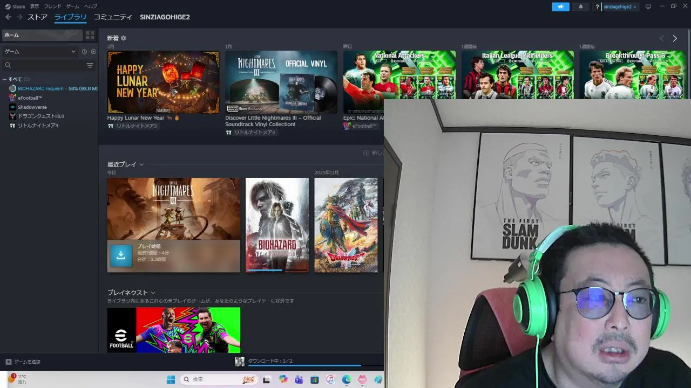Open the weather widget showing 11°C
The width and height of the screenshot is (691, 388).
coord(17,379)
